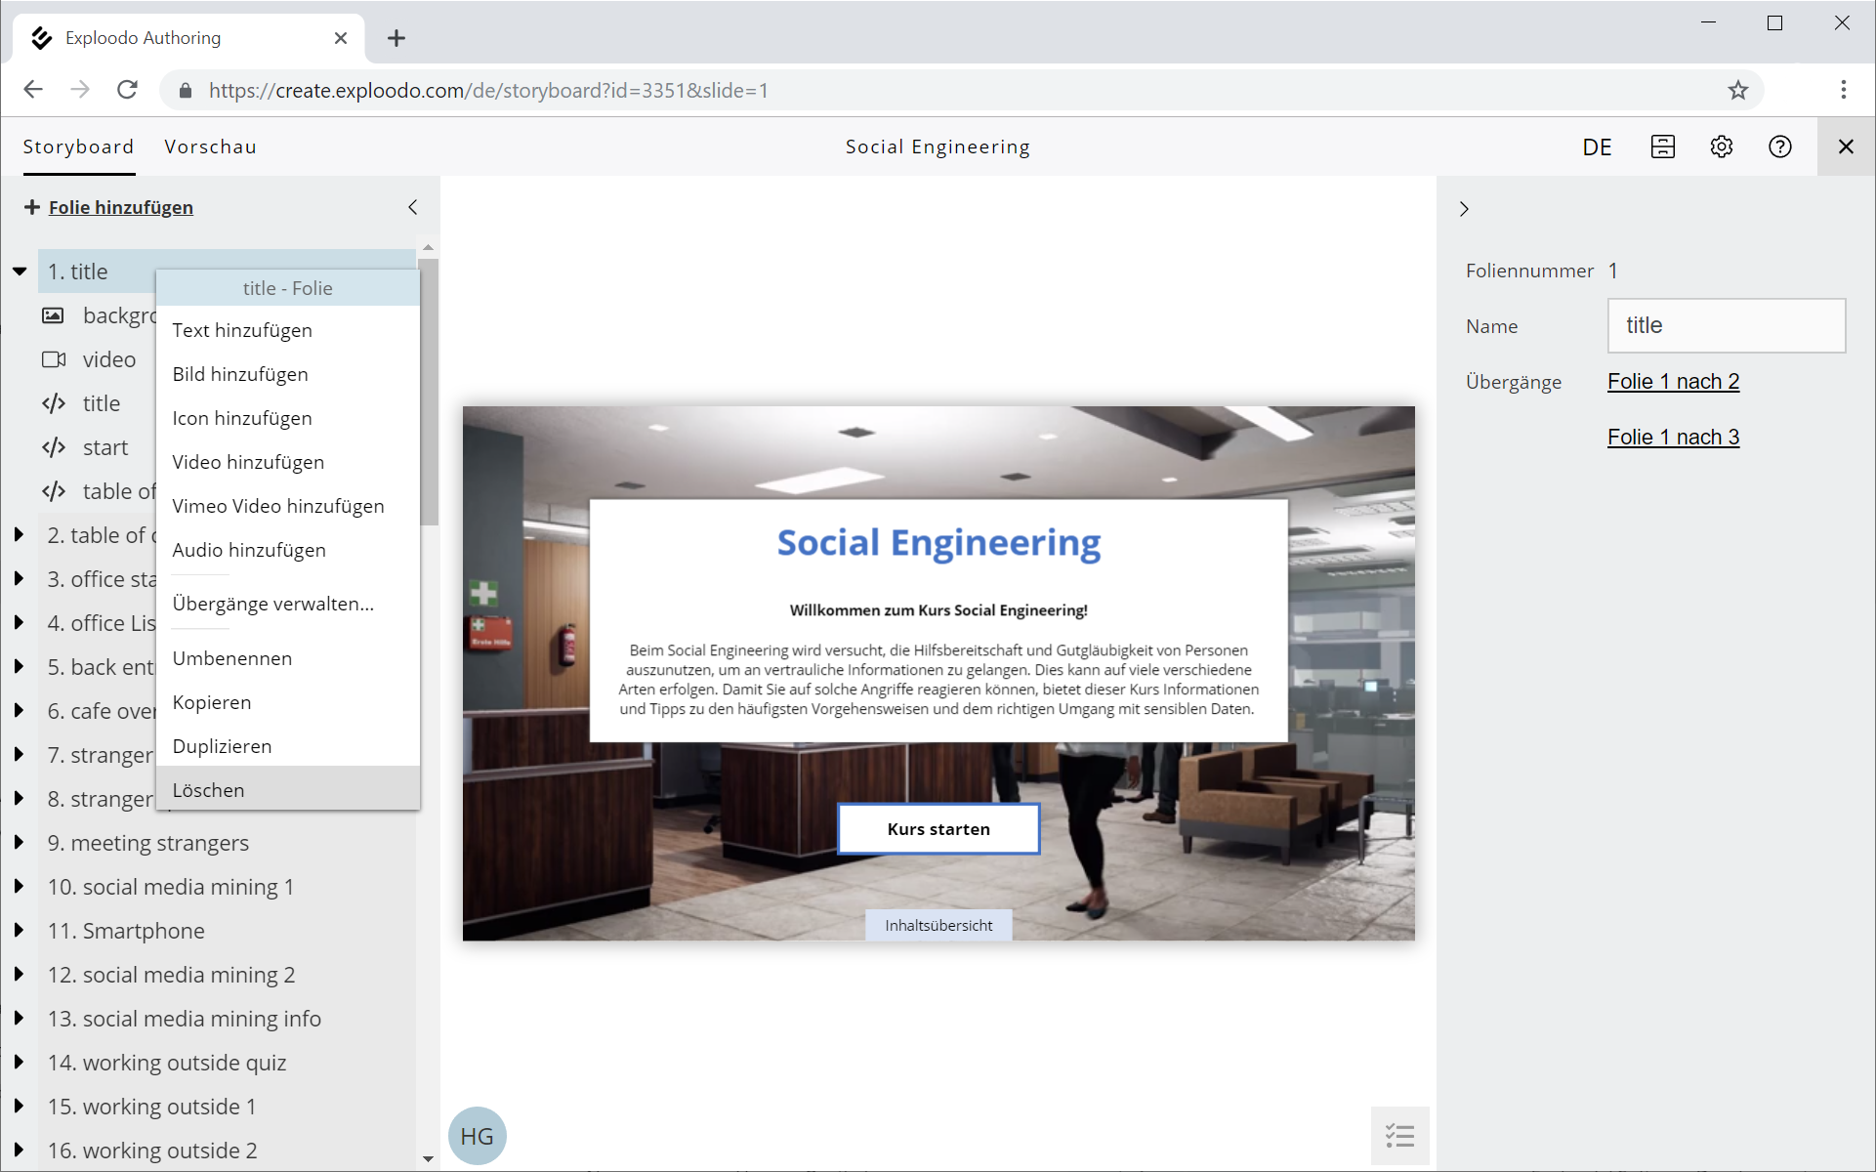Open the storyboard layout icon in header
This screenshot has width=1876, height=1172.
(x=1662, y=146)
